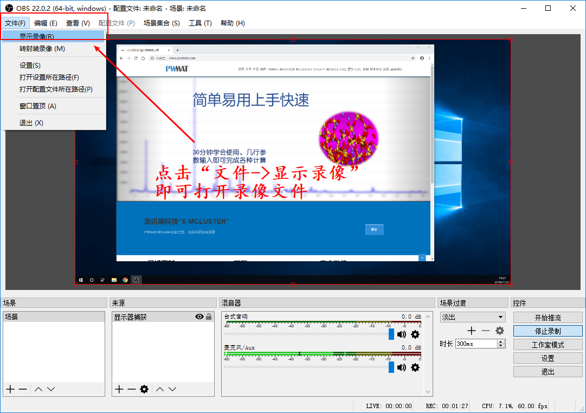Increase transition duration with up stepper
Image resolution: width=586 pixels, height=413 pixels.
(x=501, y=341)
